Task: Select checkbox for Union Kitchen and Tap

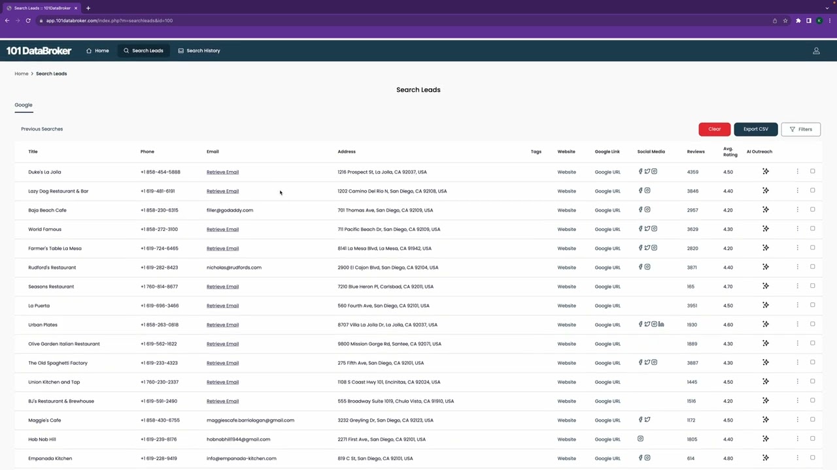Action: click(x=813, y=381)
